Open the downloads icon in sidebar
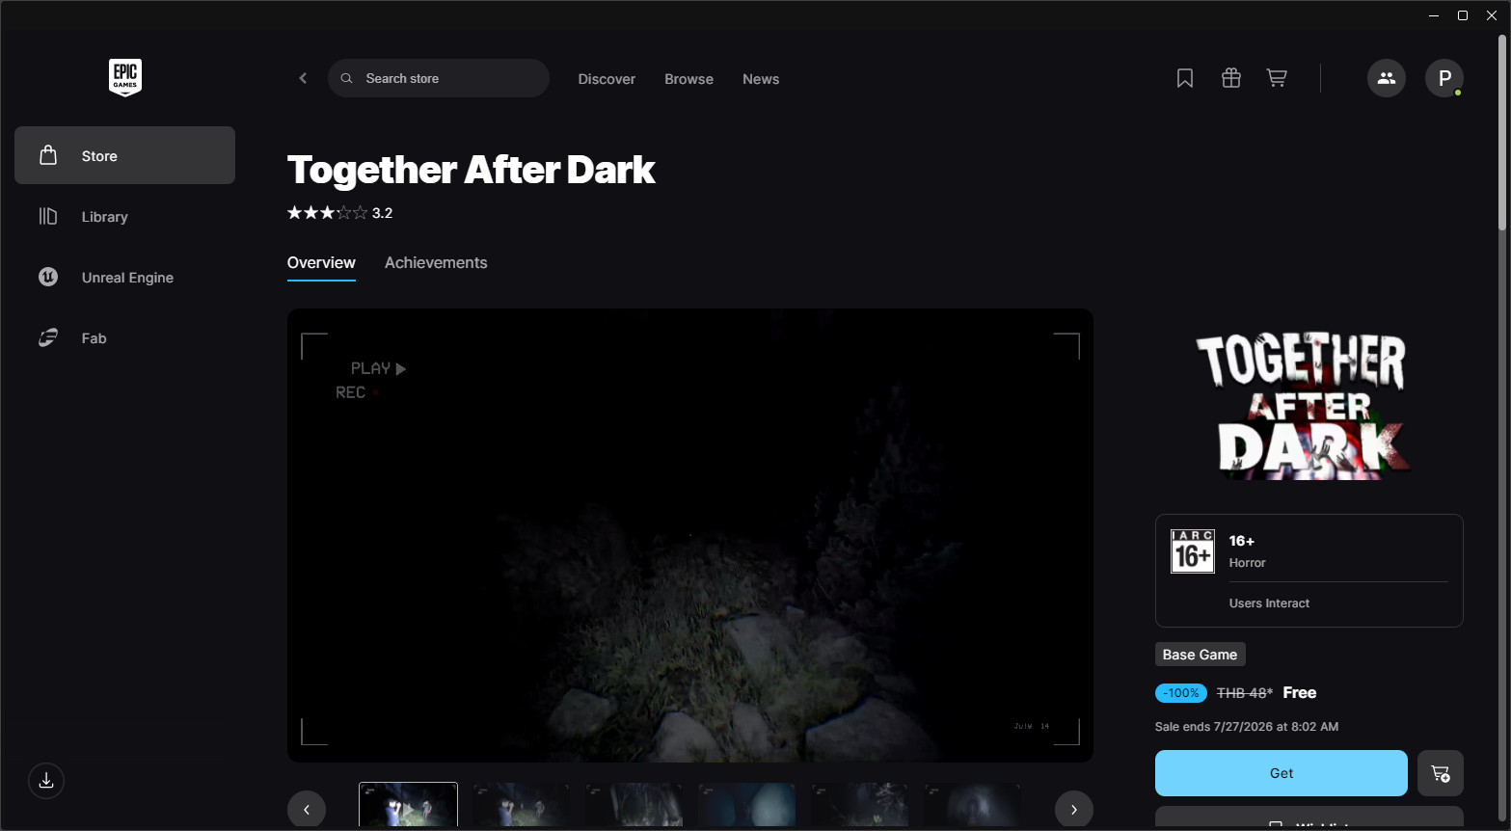Screen dimensions: 1511x831 click(46, 781)
